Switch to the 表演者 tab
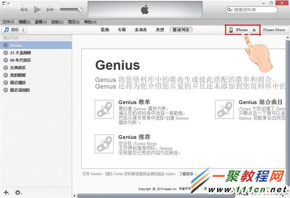The image size is (290, 198). tap(141, 30)
